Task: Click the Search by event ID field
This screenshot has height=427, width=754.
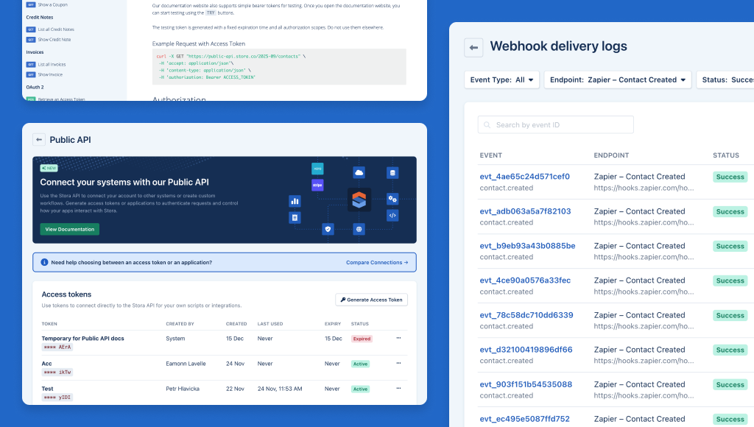Action: pyautogui.click(x=555, y=124)
